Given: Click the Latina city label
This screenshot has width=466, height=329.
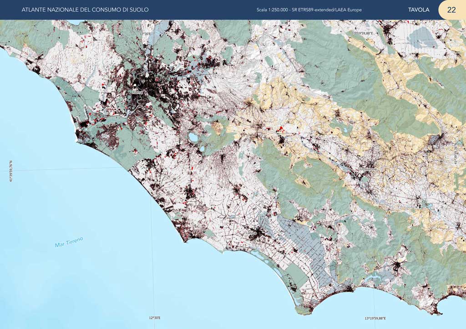Looking at the screenshot, I should (251, 233).
